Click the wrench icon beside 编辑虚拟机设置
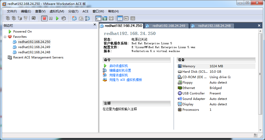This screenshot has height=140, width=265. click(105, 70)
